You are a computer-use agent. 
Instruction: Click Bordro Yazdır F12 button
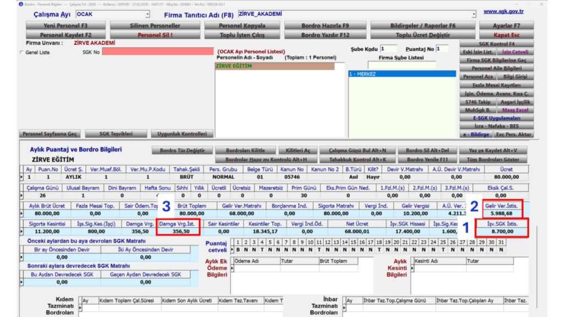(325, 35)
